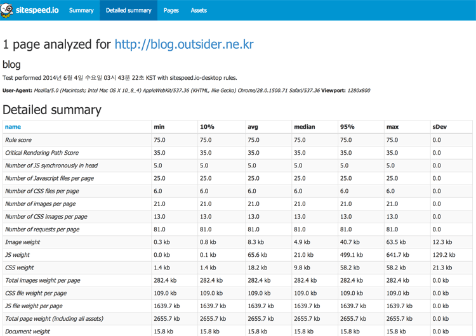Click the sDev column header
The image size is (476, 336).
point(440,127)
